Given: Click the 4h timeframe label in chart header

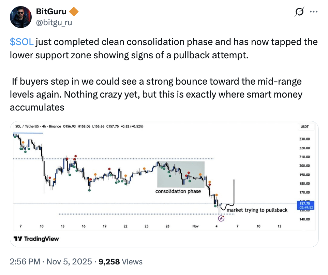Looking at the screenshot, I should click(43, 126).
